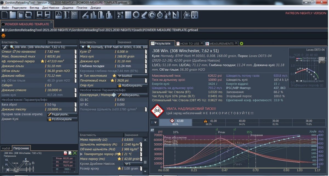Image resolution: width=329 pixels, height=176 pixels.
Task: Select the 38.00 ladder charge cell
Action: click(x=309, y=122)
